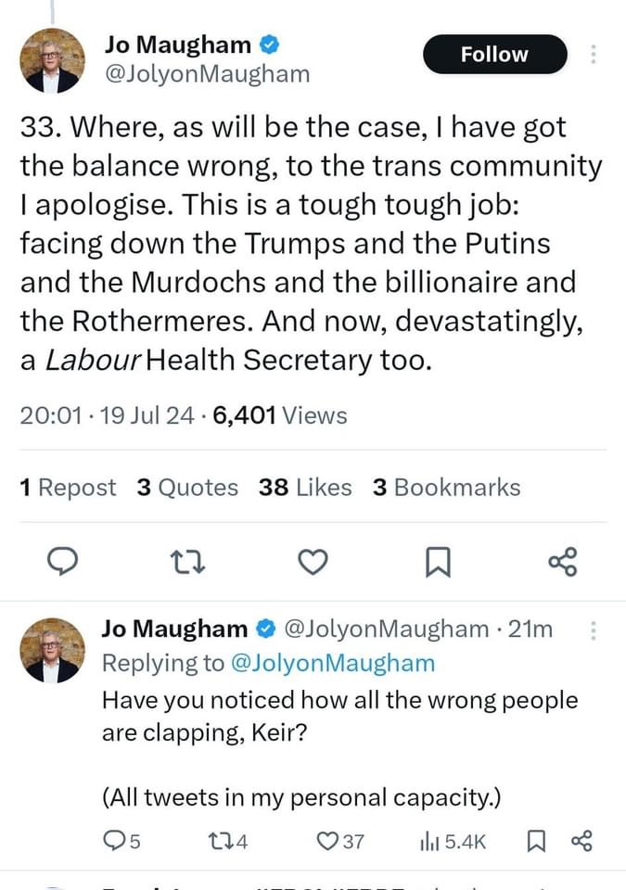Follow Jo Maugham
This screenshot has height=890, width=626.
pyautogui.click(x=494, y=55)
